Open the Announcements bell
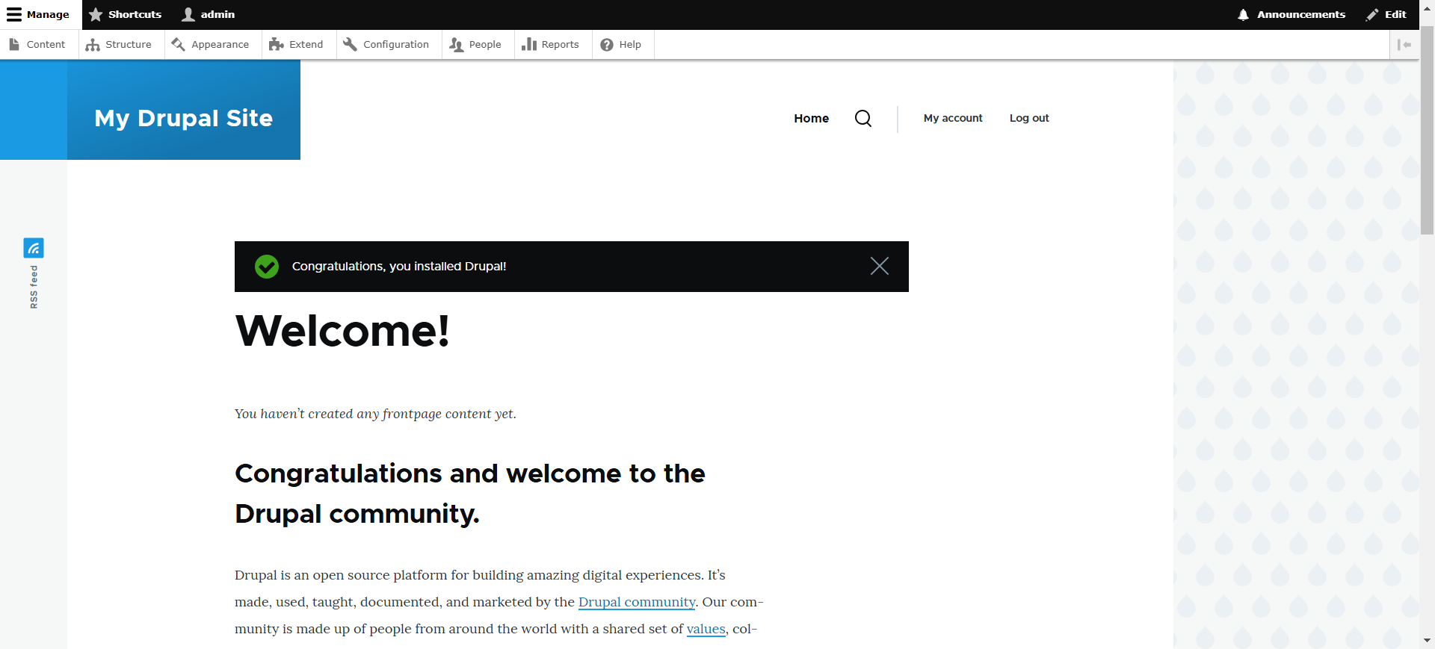 coord(1291,14)
